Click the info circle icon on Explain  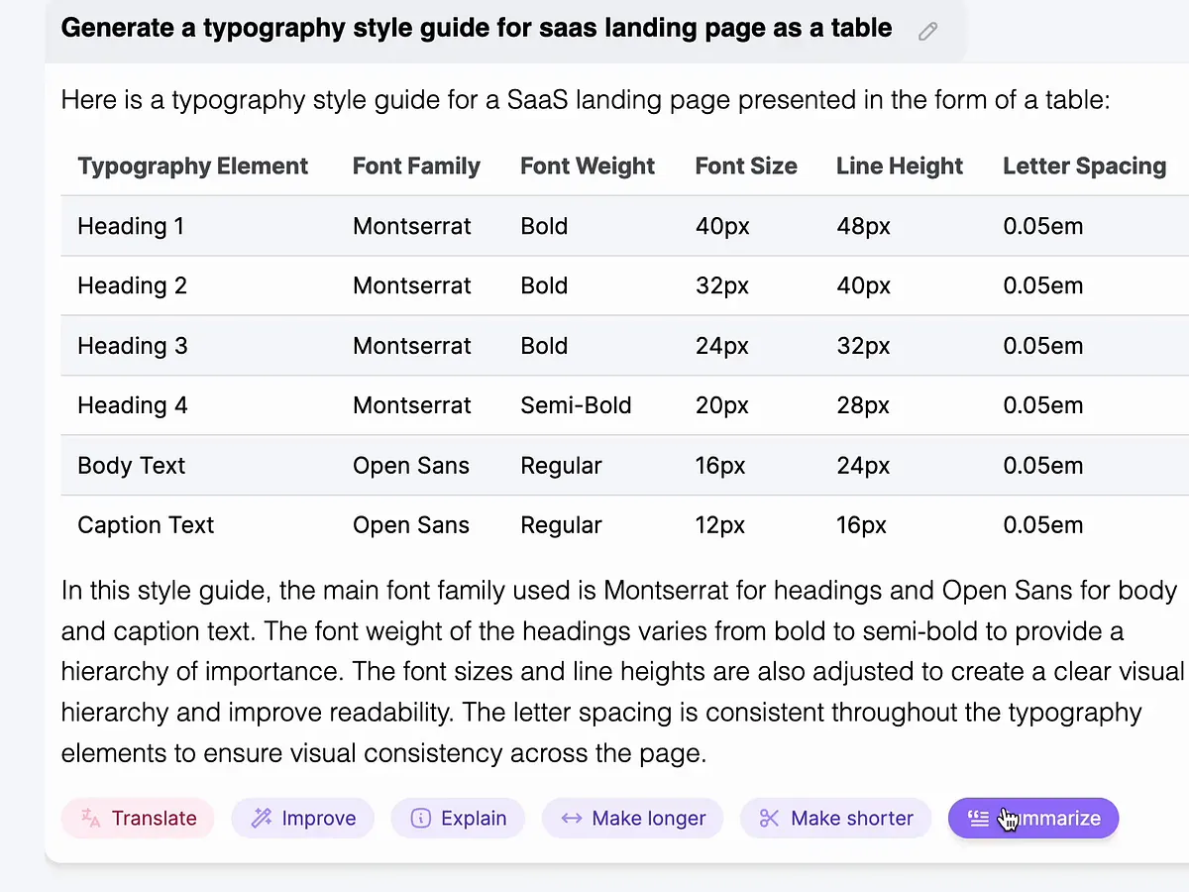click(x=422, y=818)
